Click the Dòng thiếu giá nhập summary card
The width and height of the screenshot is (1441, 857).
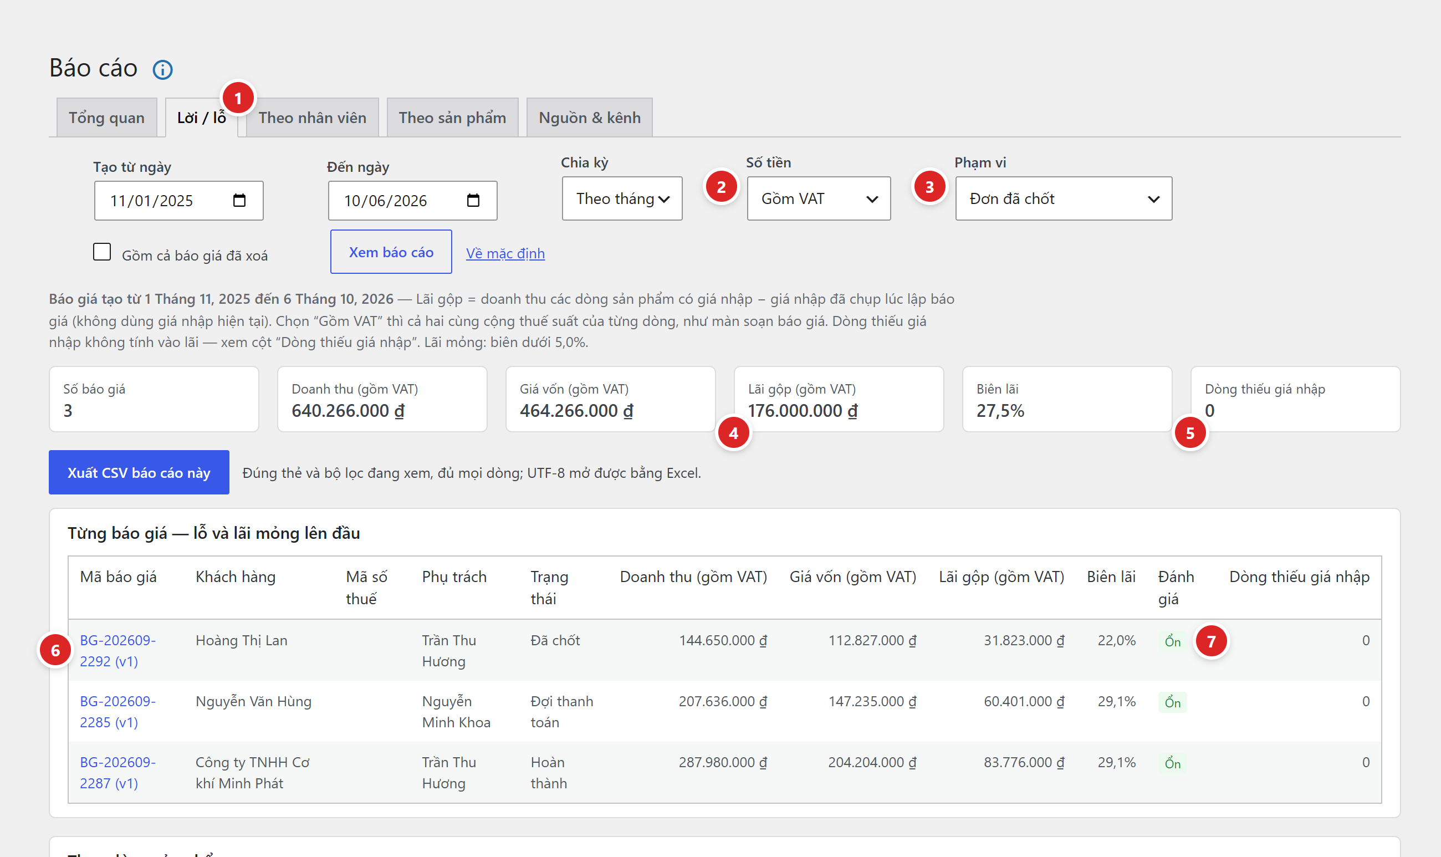[1296, 399]
